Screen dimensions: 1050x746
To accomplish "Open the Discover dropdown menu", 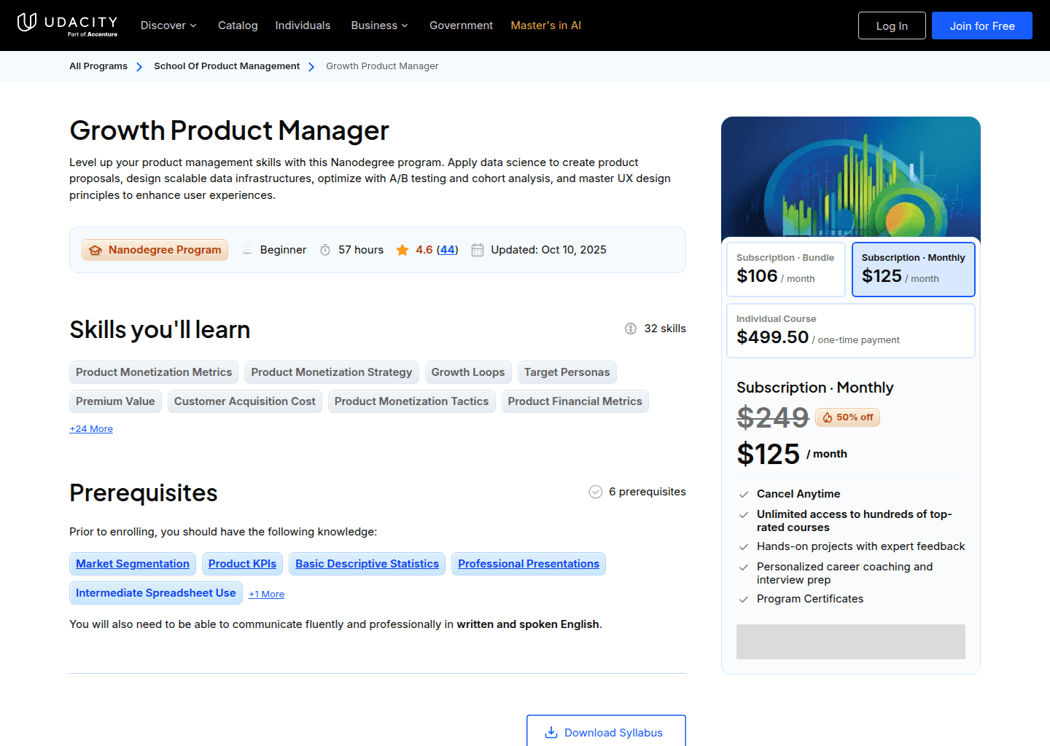I will click(168, 25).
